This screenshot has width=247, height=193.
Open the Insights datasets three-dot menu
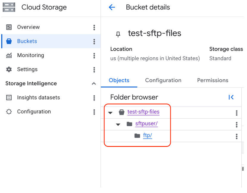point(94,98)
